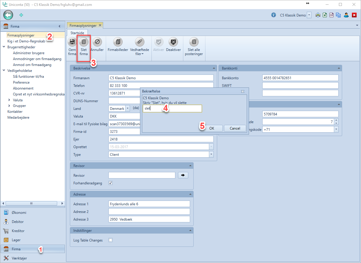Open Anmod om firmaadgang

tap(32, 65)
